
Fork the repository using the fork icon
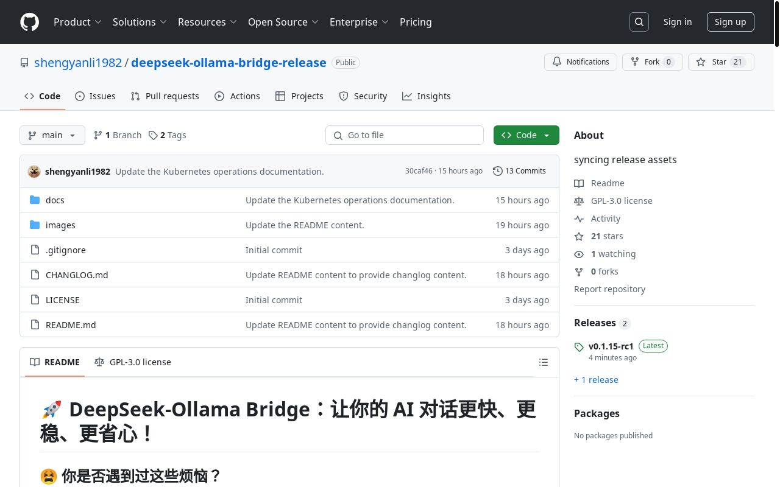[634, 61]
